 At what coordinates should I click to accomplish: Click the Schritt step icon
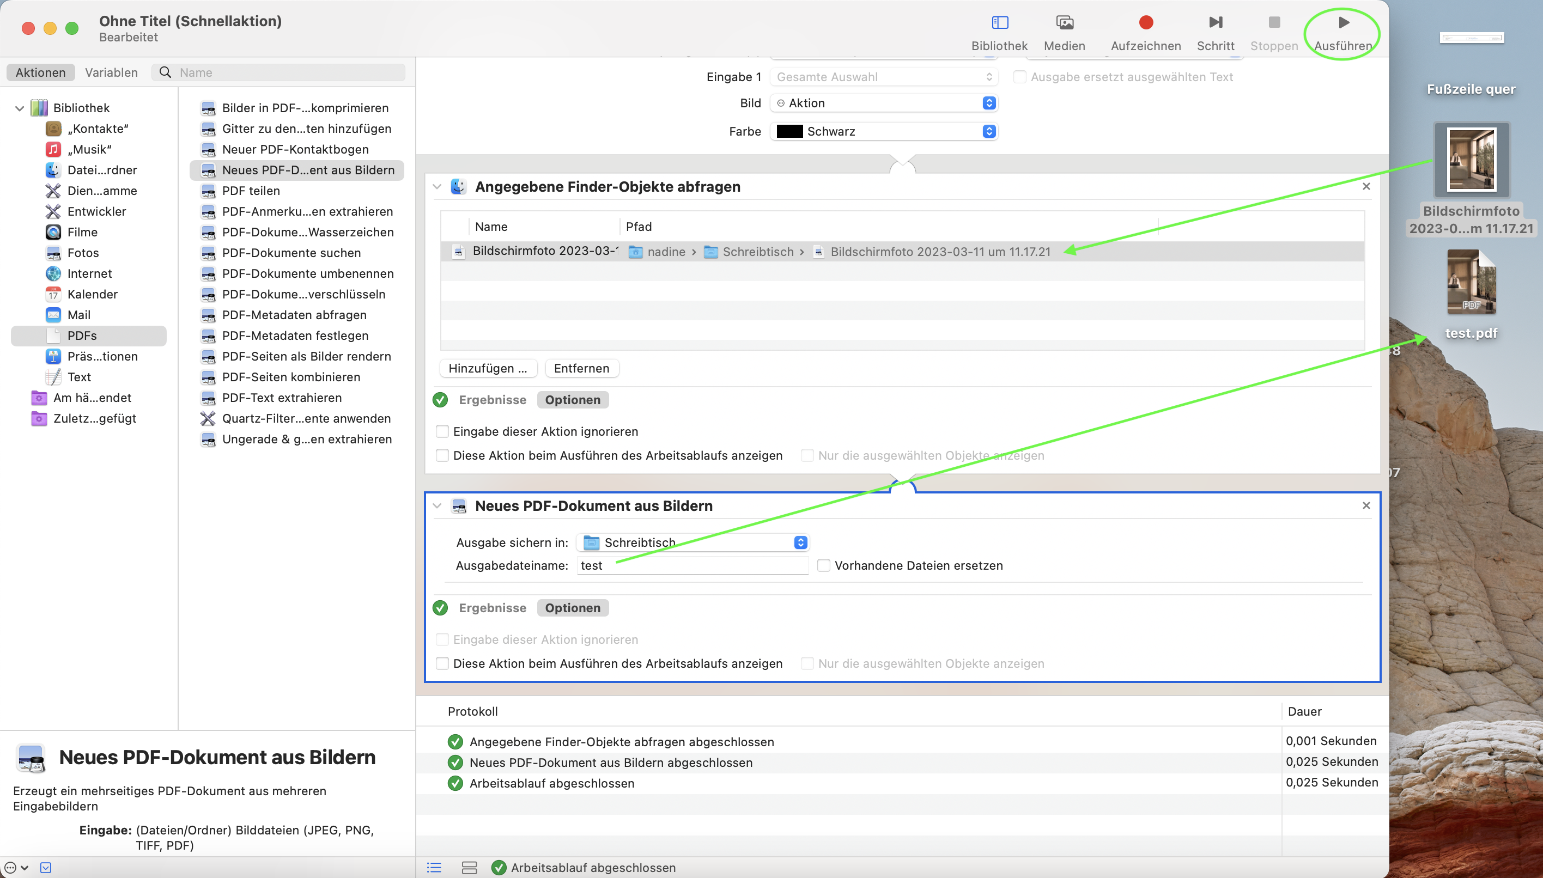(x=1216, y=23)
